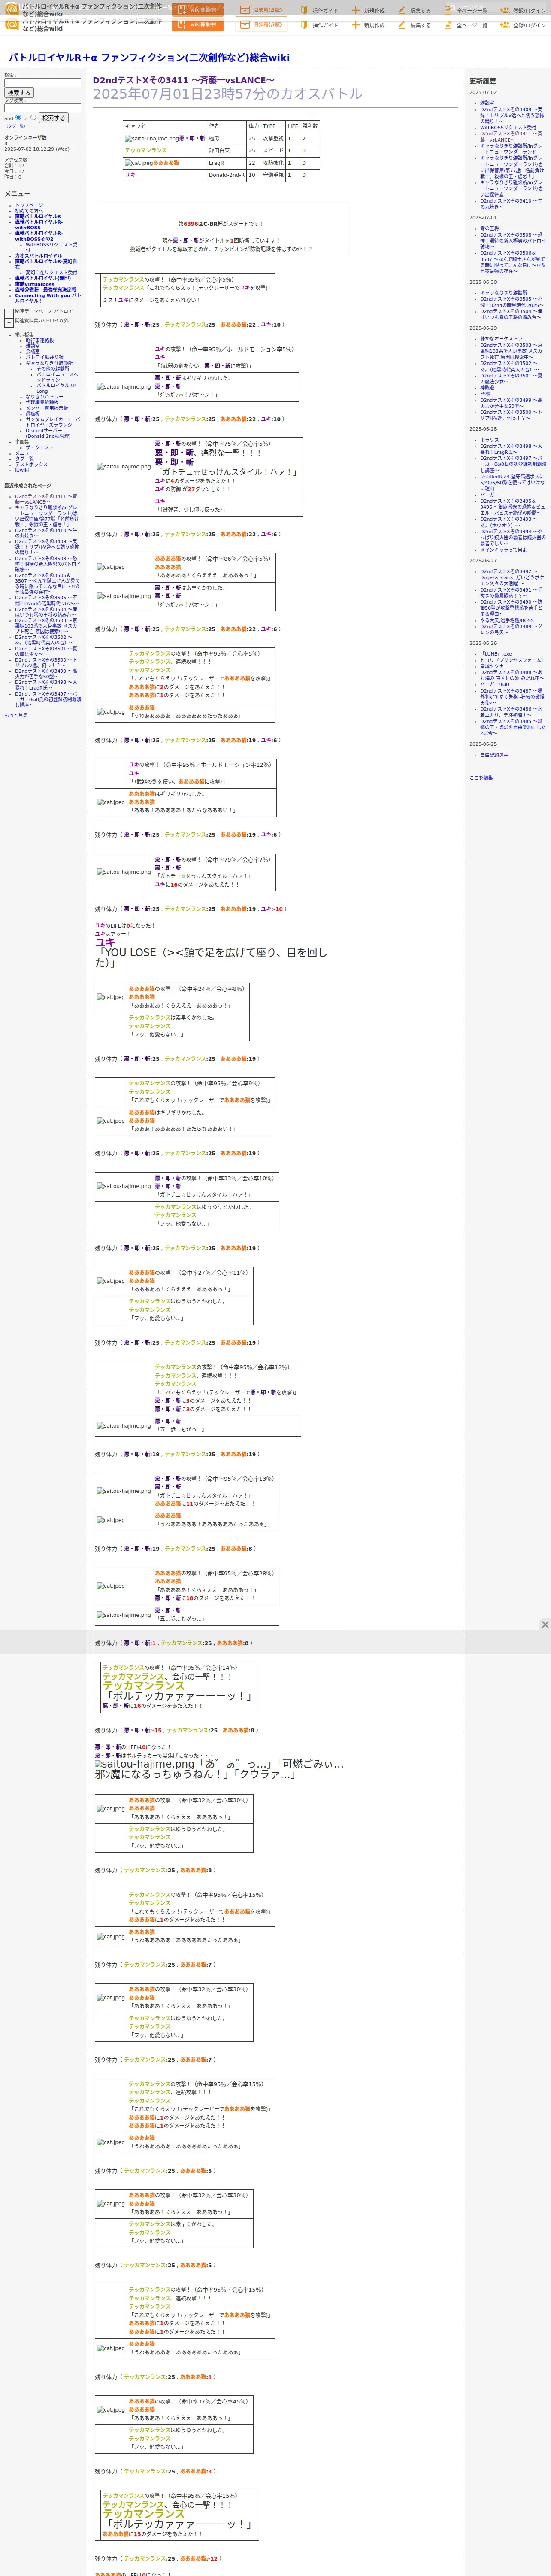Image resolution: width=551 pixels, height=2576 pixels.
Task: Open ザ・クエスト link
Action: coord(40,447)
